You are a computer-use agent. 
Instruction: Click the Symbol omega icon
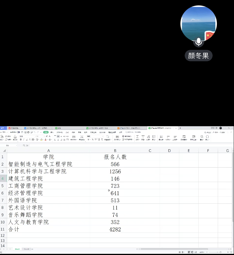click(207, 137)
